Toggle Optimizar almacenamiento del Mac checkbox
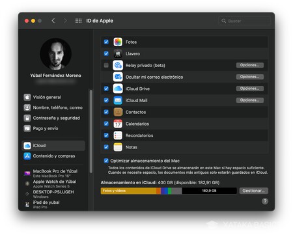 coord(106,161)
